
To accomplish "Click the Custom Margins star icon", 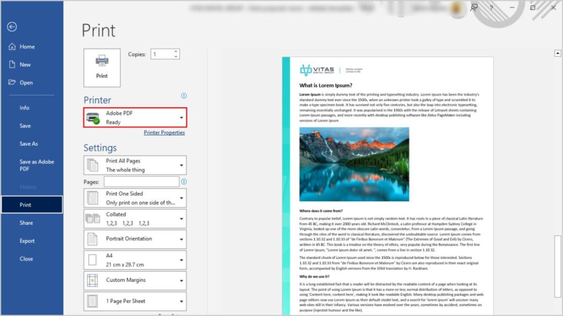I will click(92, 280).
